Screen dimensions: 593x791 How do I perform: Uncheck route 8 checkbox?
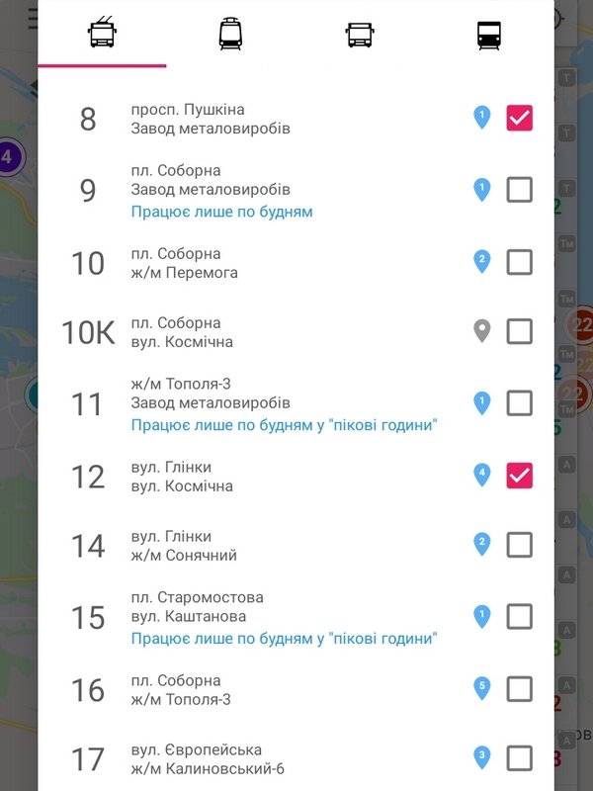[x=520, y=119]
